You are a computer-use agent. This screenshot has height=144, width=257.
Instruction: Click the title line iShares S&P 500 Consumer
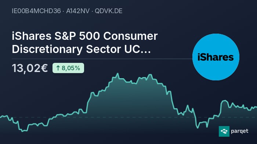click(x=85, y=36)
